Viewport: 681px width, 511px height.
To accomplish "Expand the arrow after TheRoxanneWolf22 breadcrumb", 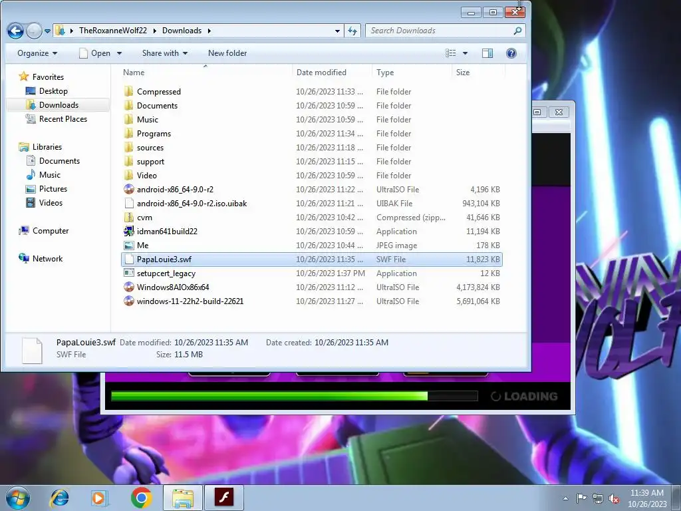I will (154, 31).
